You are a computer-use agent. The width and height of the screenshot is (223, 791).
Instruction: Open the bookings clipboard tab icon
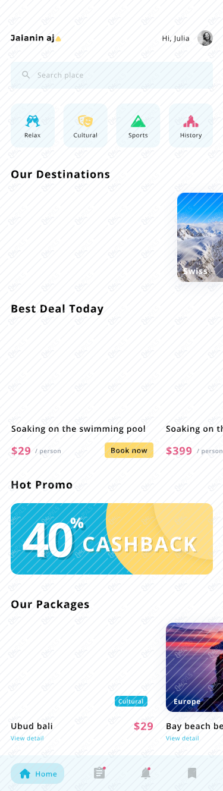pos(99,773)
